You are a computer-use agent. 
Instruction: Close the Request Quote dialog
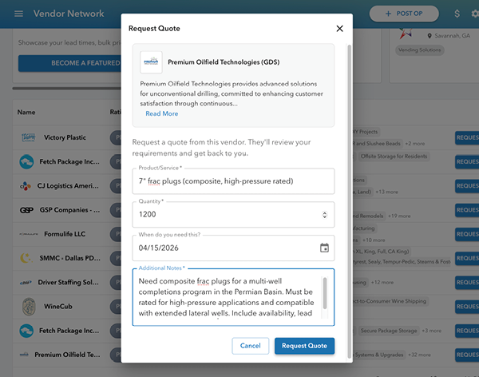pos(339,29)
